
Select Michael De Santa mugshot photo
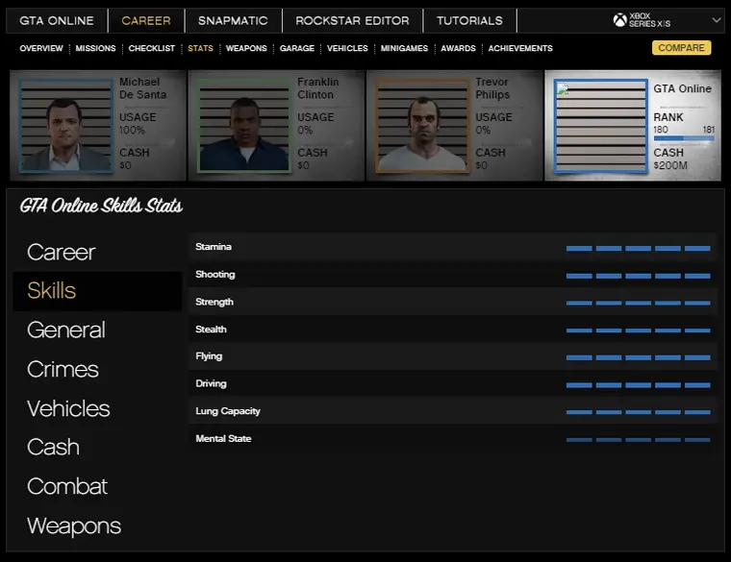[65, 125]
